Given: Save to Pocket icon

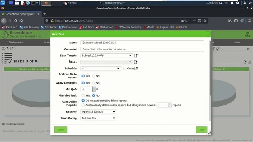Looking at the screenshot, I should tap(200, 21).
